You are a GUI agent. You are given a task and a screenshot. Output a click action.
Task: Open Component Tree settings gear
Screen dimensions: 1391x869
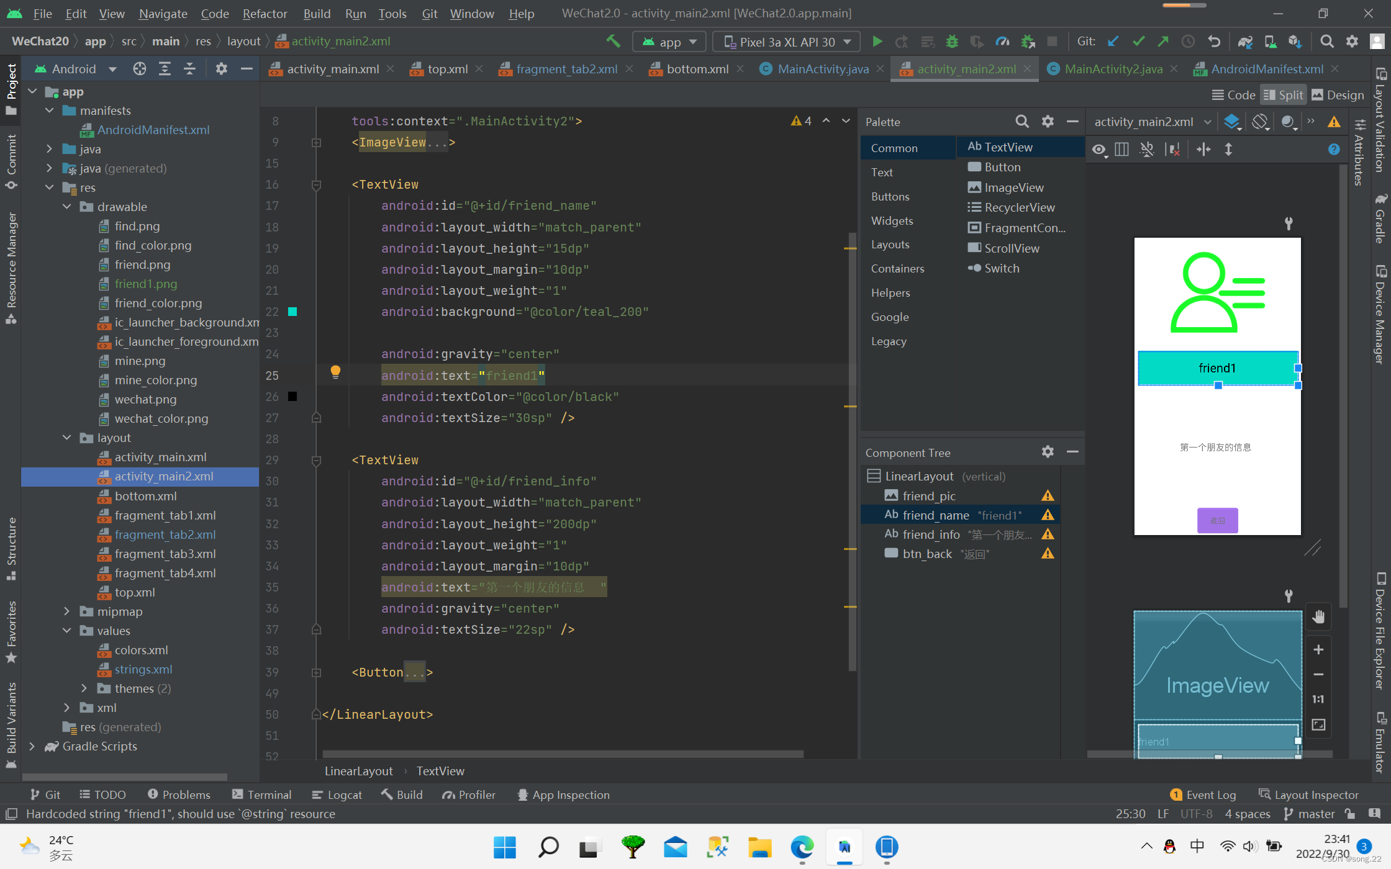1048,452
